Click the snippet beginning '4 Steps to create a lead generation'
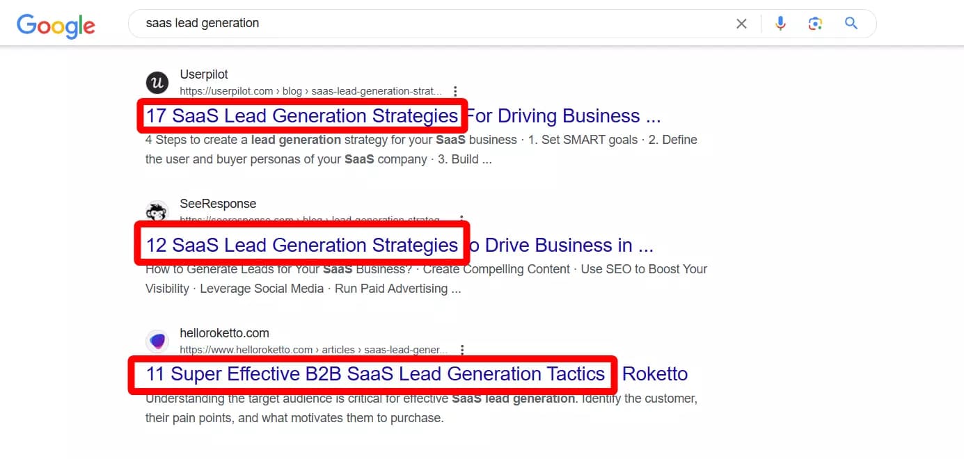964x459 pixels. (421, 150)
